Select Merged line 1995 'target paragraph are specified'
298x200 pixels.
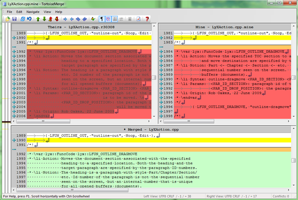click(x=159, y=168)
